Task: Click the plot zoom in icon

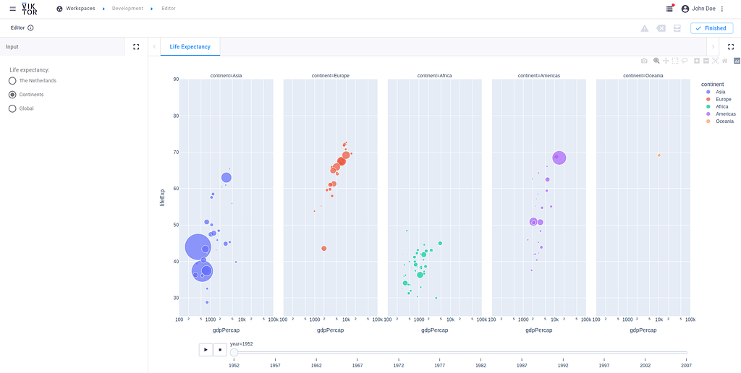Action: click(697, 61)
